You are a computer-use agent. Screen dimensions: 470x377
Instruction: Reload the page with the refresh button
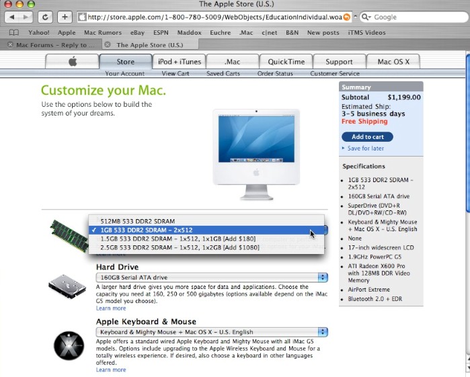pos(45,17)
